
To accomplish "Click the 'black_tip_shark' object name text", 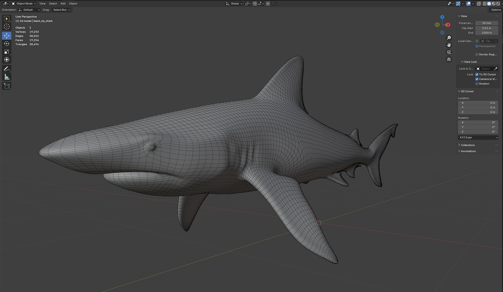I will 43,21.
